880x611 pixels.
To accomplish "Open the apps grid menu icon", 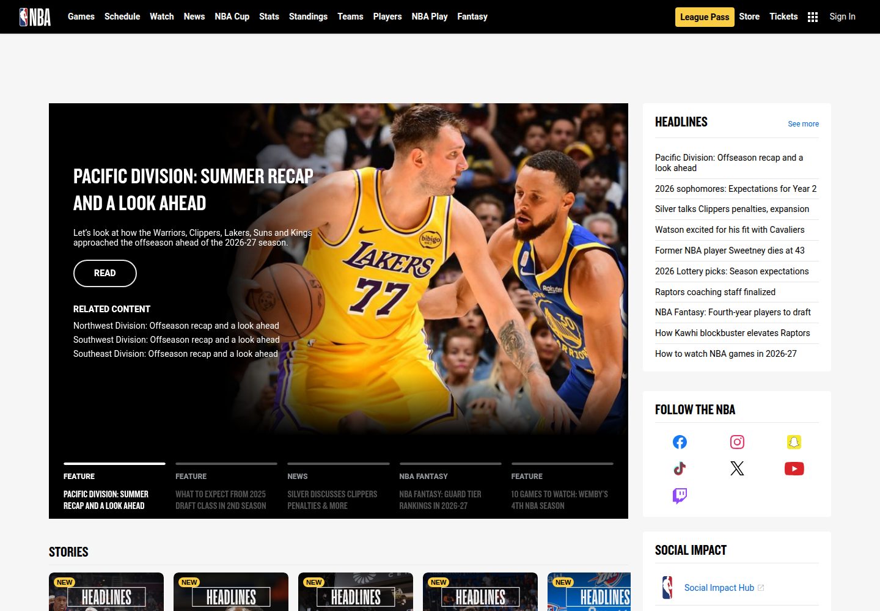I will (813, 17).
